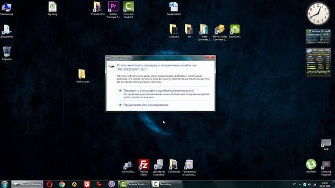Launch the Adobe Premiere Pro shortcut
The image size is (335, 188).
click(113, 9)
